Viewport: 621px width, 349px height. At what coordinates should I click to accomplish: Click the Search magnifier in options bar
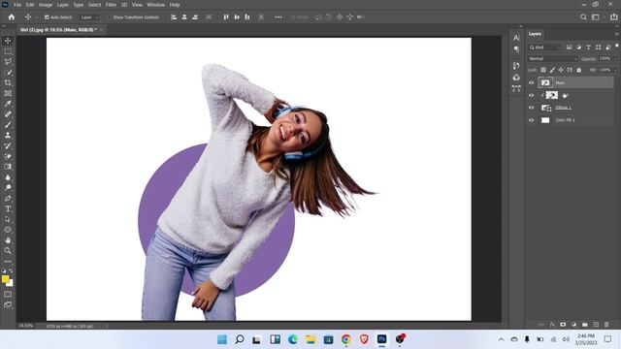point(583,17)
